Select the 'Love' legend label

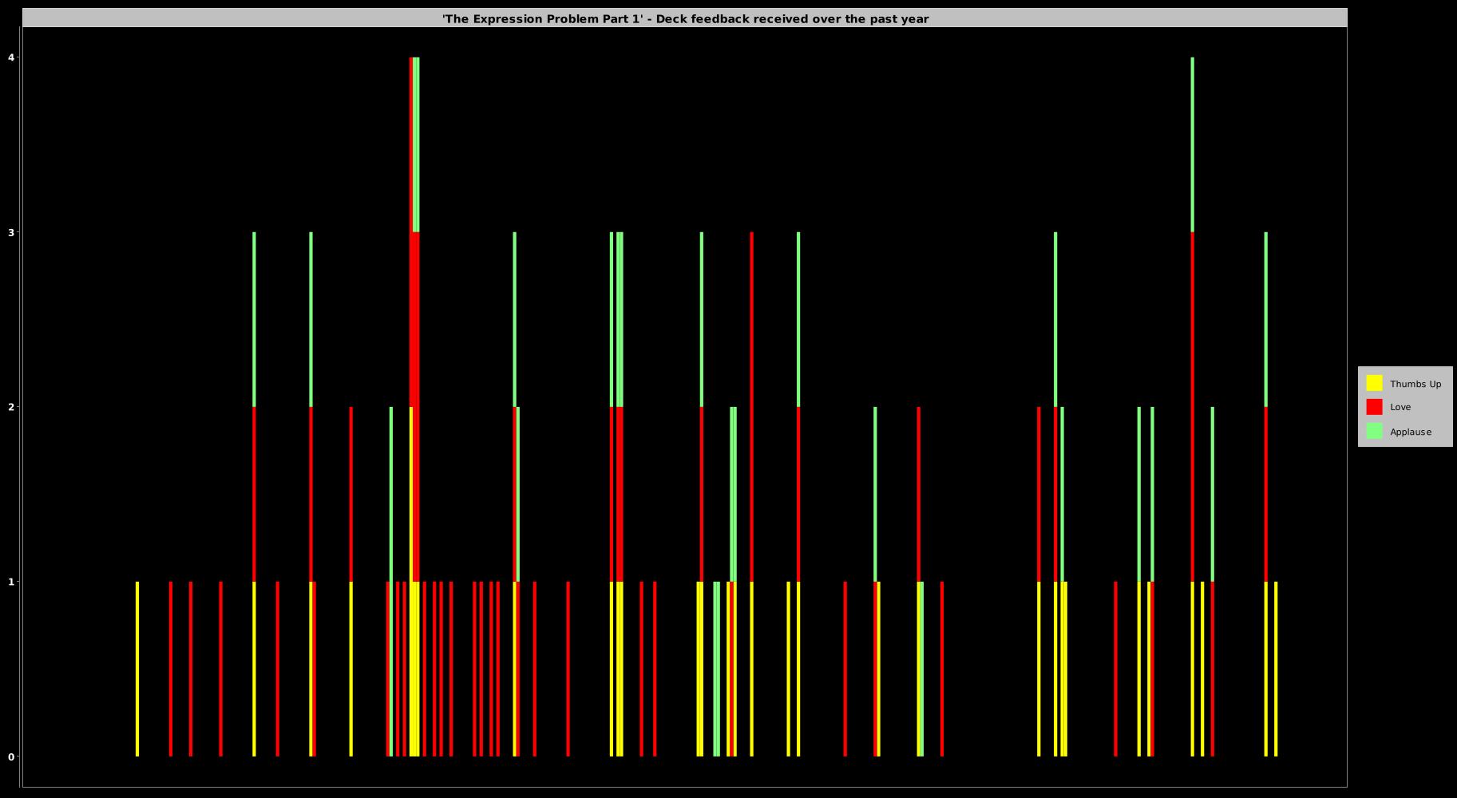(x=1400, y=407)
